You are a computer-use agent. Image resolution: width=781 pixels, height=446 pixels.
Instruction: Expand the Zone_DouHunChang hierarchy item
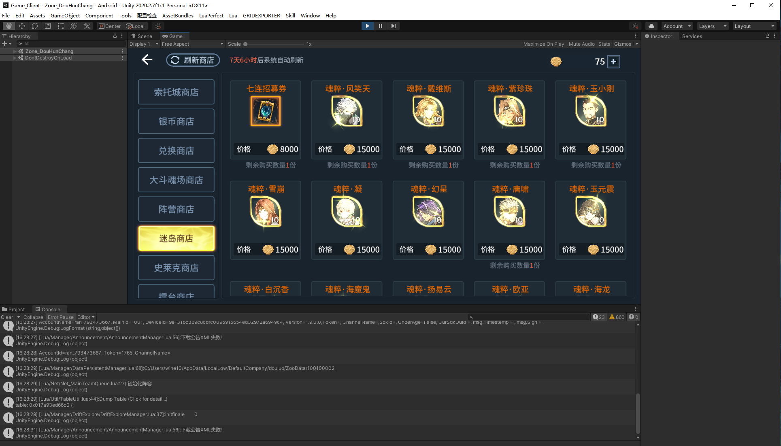[x=15, y=51]
